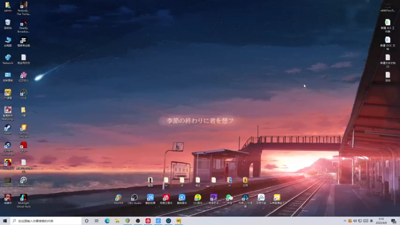Select the Recycle Bin icon
The height and width of the screenshot is (225, 400).
point(7,24)
